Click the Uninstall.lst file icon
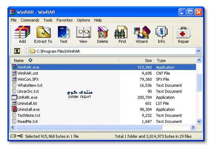The image size is (212, 148). (x=14, y=103)
